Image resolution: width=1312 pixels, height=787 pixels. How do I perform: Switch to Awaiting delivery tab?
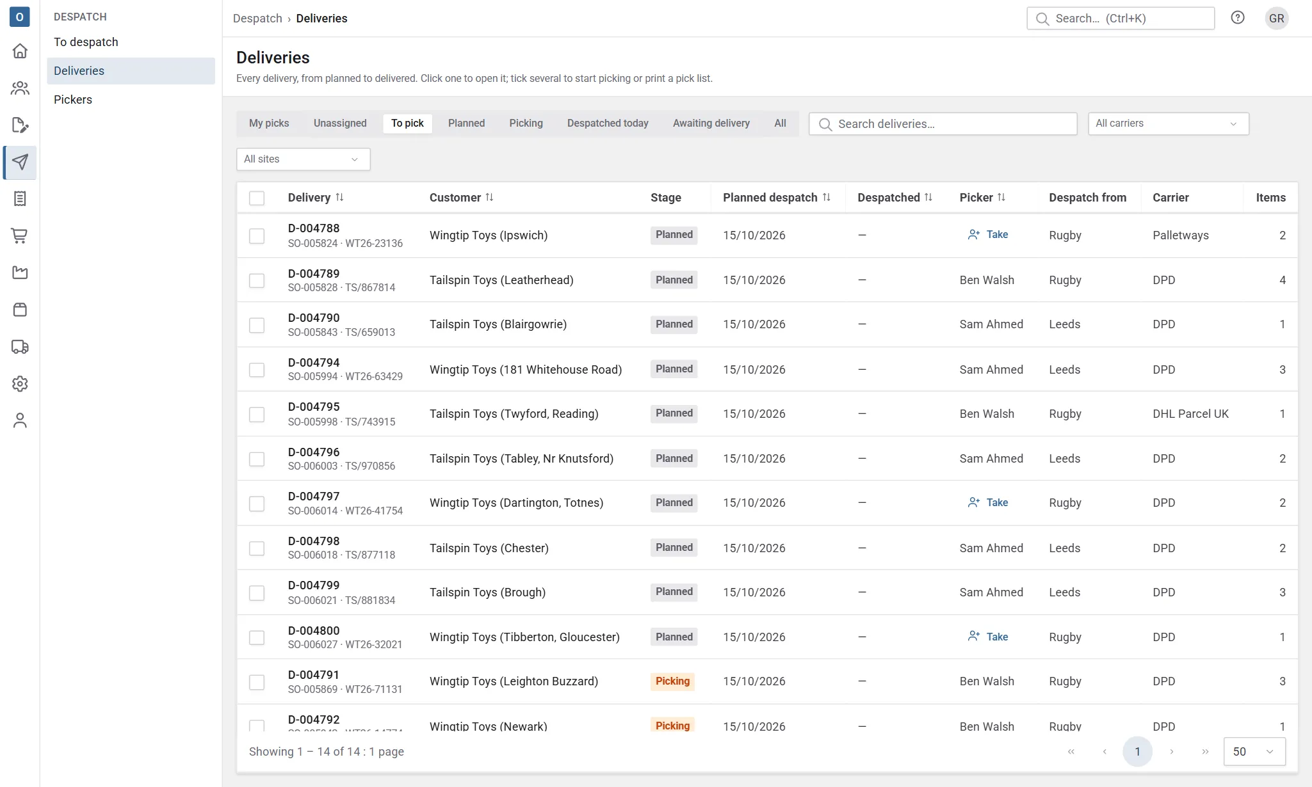point(711,123)
